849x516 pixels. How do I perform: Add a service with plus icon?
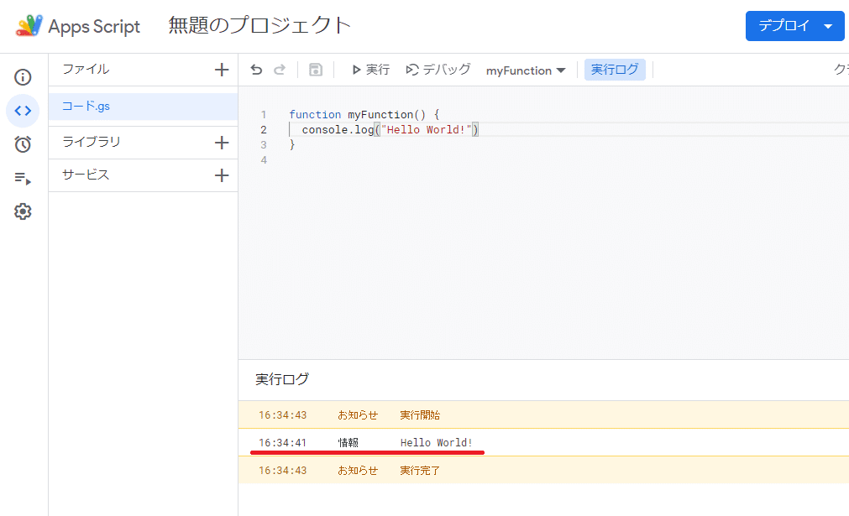tap(222, 175)
